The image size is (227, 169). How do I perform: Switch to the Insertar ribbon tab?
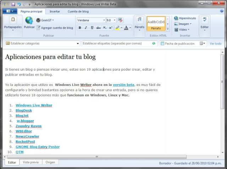[x=55, y=11]
